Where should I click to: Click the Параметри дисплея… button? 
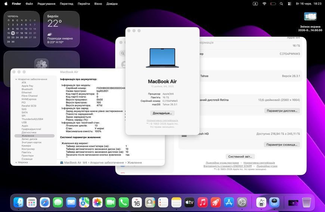282,111
